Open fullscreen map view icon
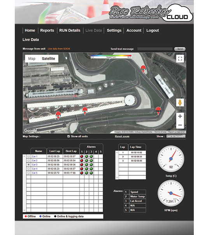The height and width of the screenshot is (235, 209). click(180, 58)
